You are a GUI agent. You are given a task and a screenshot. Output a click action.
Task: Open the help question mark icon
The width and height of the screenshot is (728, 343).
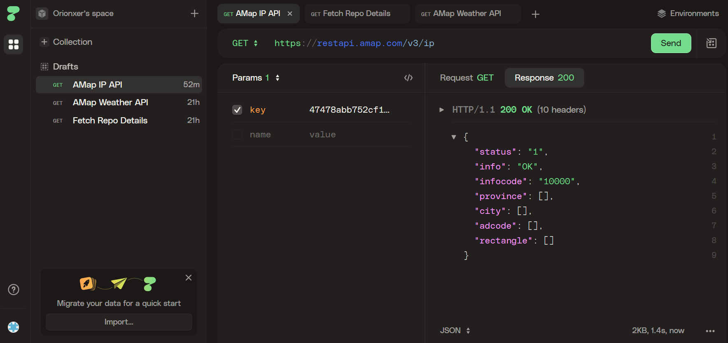tap(14, 290)
